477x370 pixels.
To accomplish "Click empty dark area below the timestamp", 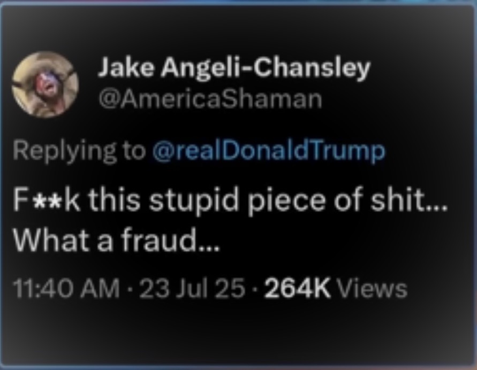I will [x=237, y=331].
